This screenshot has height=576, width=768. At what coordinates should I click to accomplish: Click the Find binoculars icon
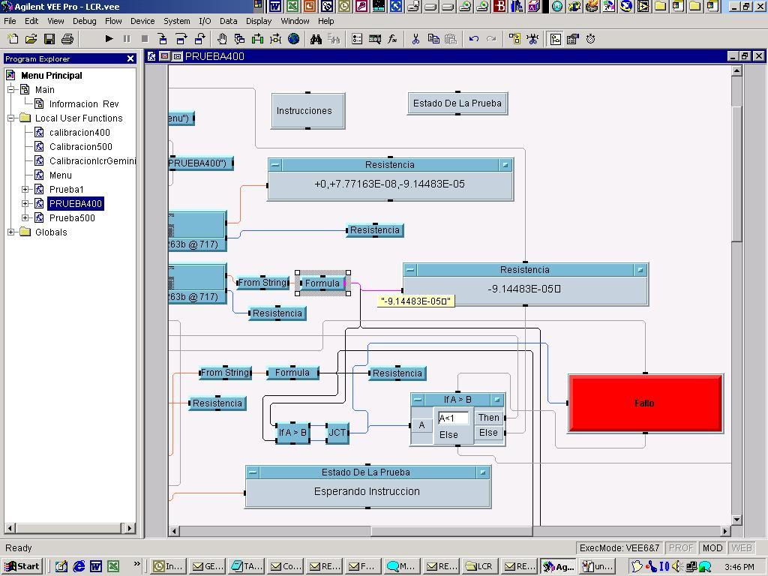pos(316,39)
